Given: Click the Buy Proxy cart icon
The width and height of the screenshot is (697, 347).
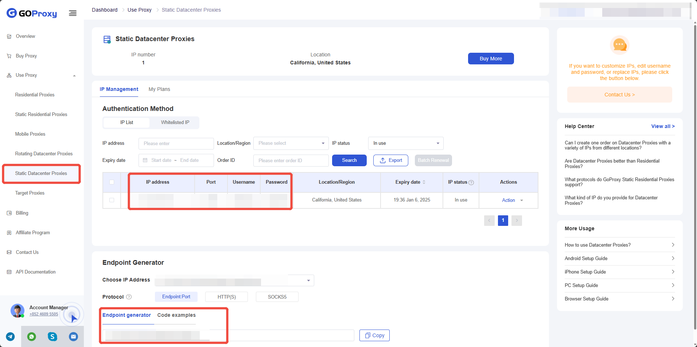Looking at the screenshot, I should tap(9, 56).
